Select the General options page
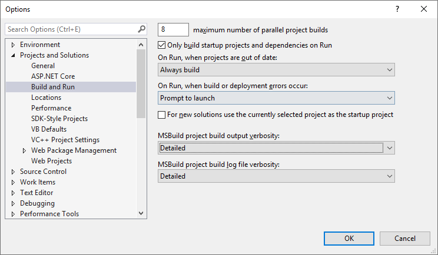Screen dimensions: 438x255 [43, 66]
